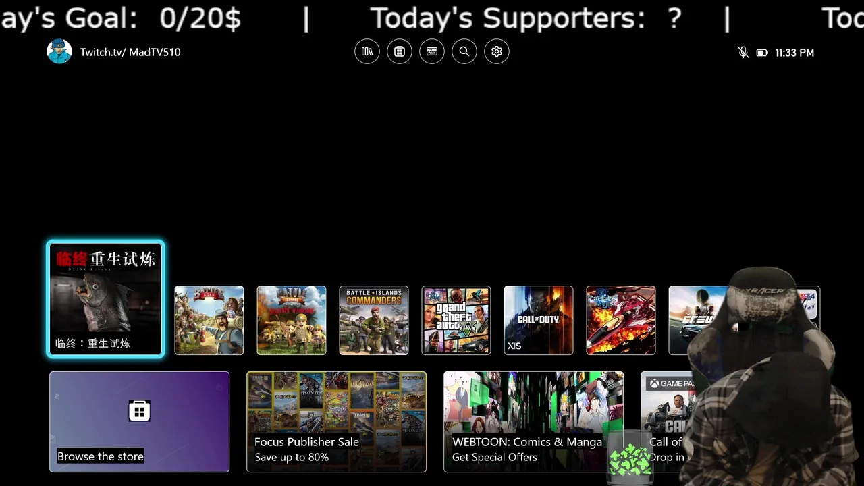Open the Battle Ages game tile
The height and width of the screenshot is (486, 864).
pyautogui.click(x=209, y=321)
